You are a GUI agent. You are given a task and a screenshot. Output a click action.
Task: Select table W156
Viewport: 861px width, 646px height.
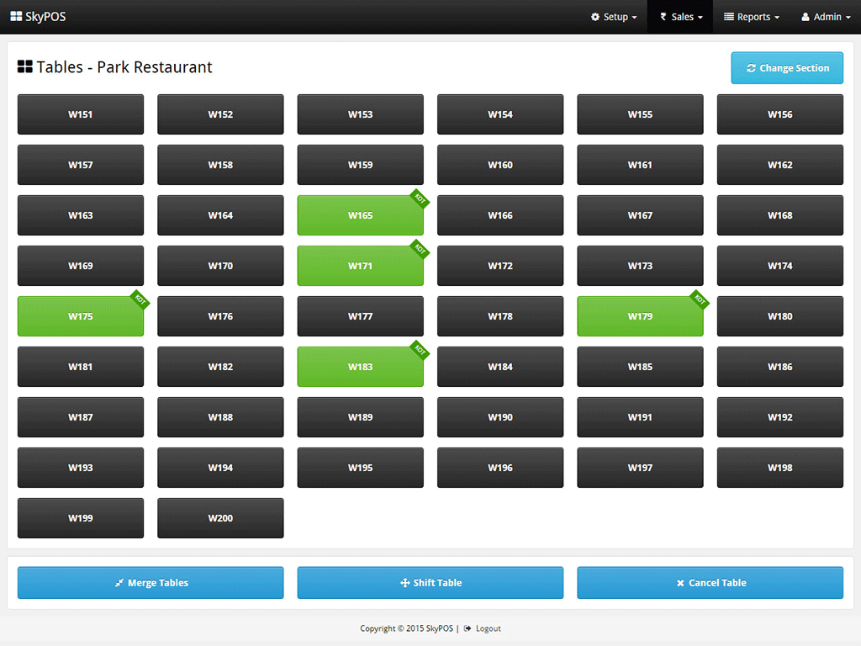(x=780, y=114)
